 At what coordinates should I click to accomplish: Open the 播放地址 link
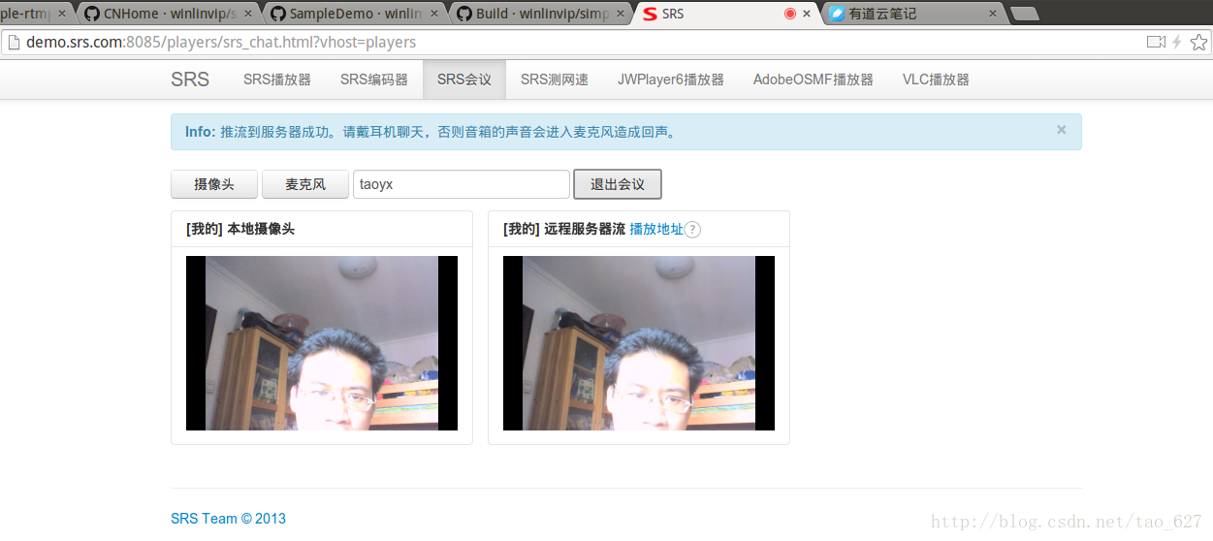point(656,229)
